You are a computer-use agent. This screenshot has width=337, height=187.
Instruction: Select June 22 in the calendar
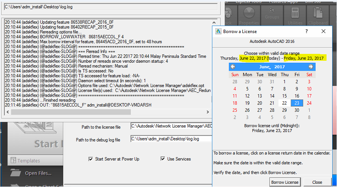click(284, 103)
